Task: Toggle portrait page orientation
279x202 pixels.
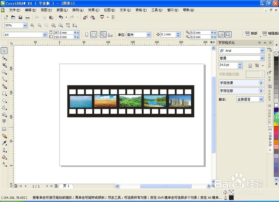Action: click(x=87, y=34)
